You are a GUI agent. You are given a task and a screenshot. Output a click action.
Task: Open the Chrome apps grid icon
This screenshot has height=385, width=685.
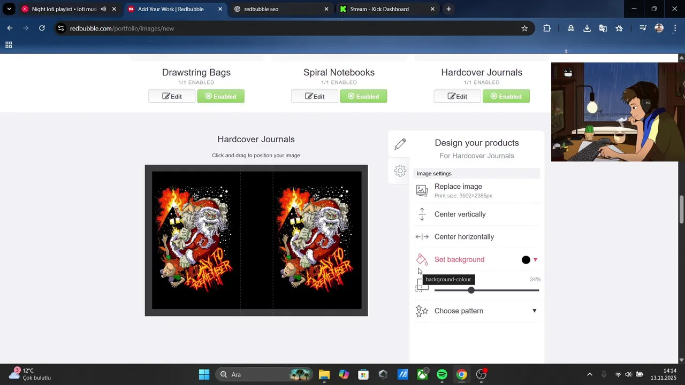(9, 45)
